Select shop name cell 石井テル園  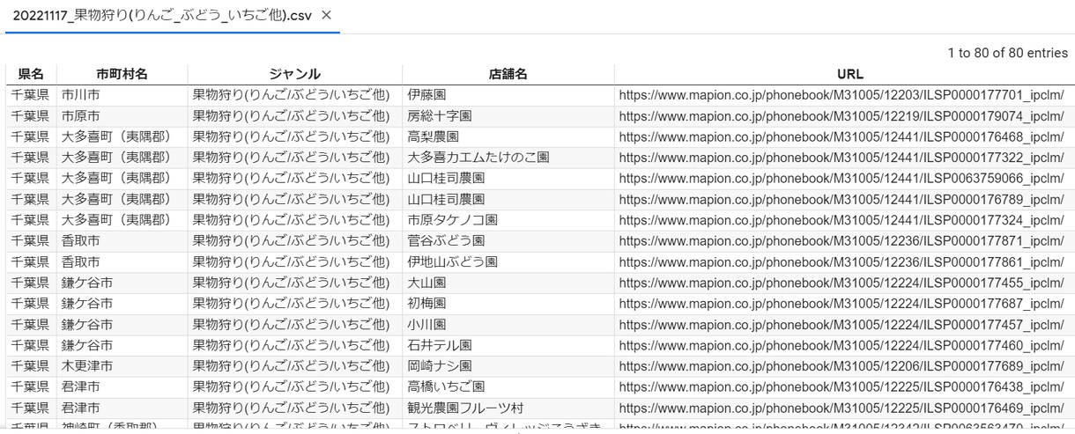508,345
